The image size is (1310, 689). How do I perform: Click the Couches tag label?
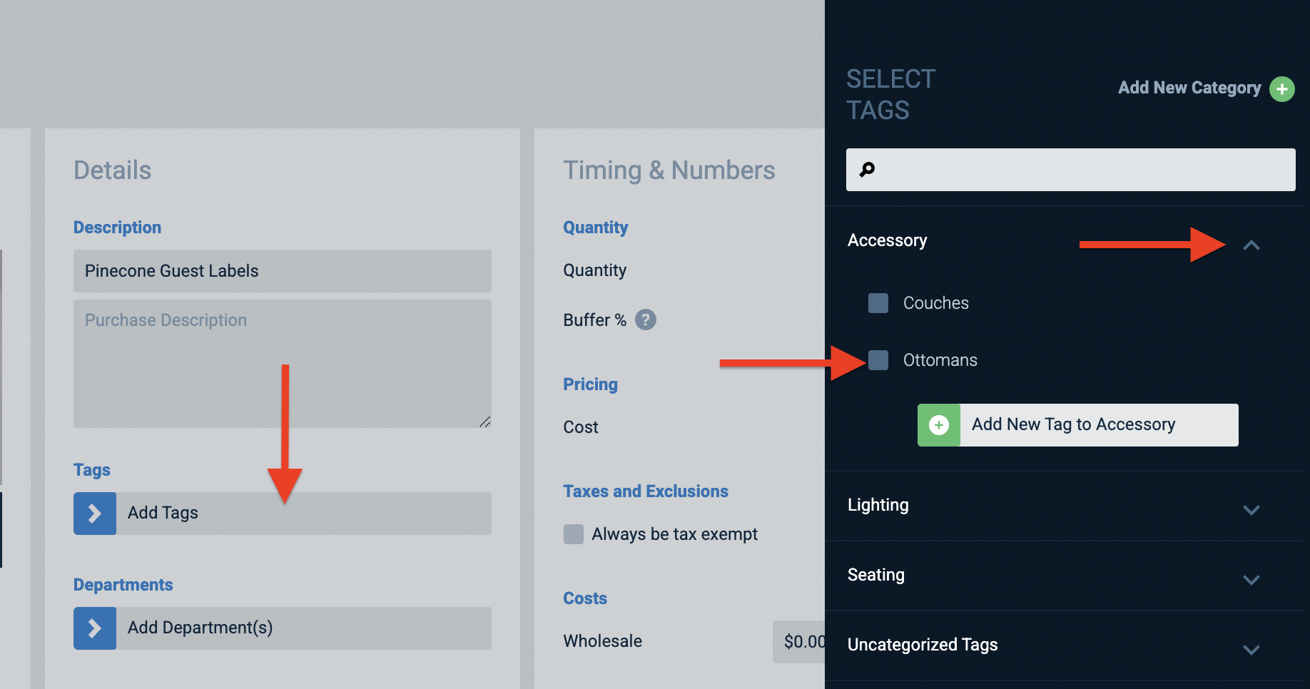pyautogui.click(x=936, y=303)
